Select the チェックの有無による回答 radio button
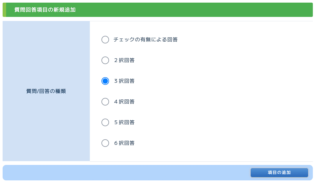The height and width of the screenshot is (183, 314). click(105, 40)
